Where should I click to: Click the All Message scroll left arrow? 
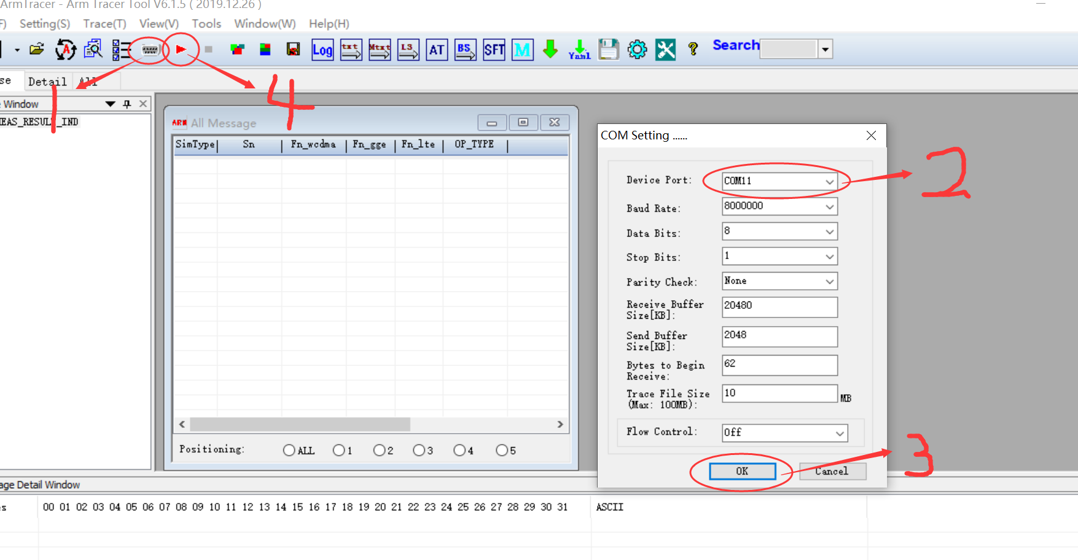pos(182,424)
